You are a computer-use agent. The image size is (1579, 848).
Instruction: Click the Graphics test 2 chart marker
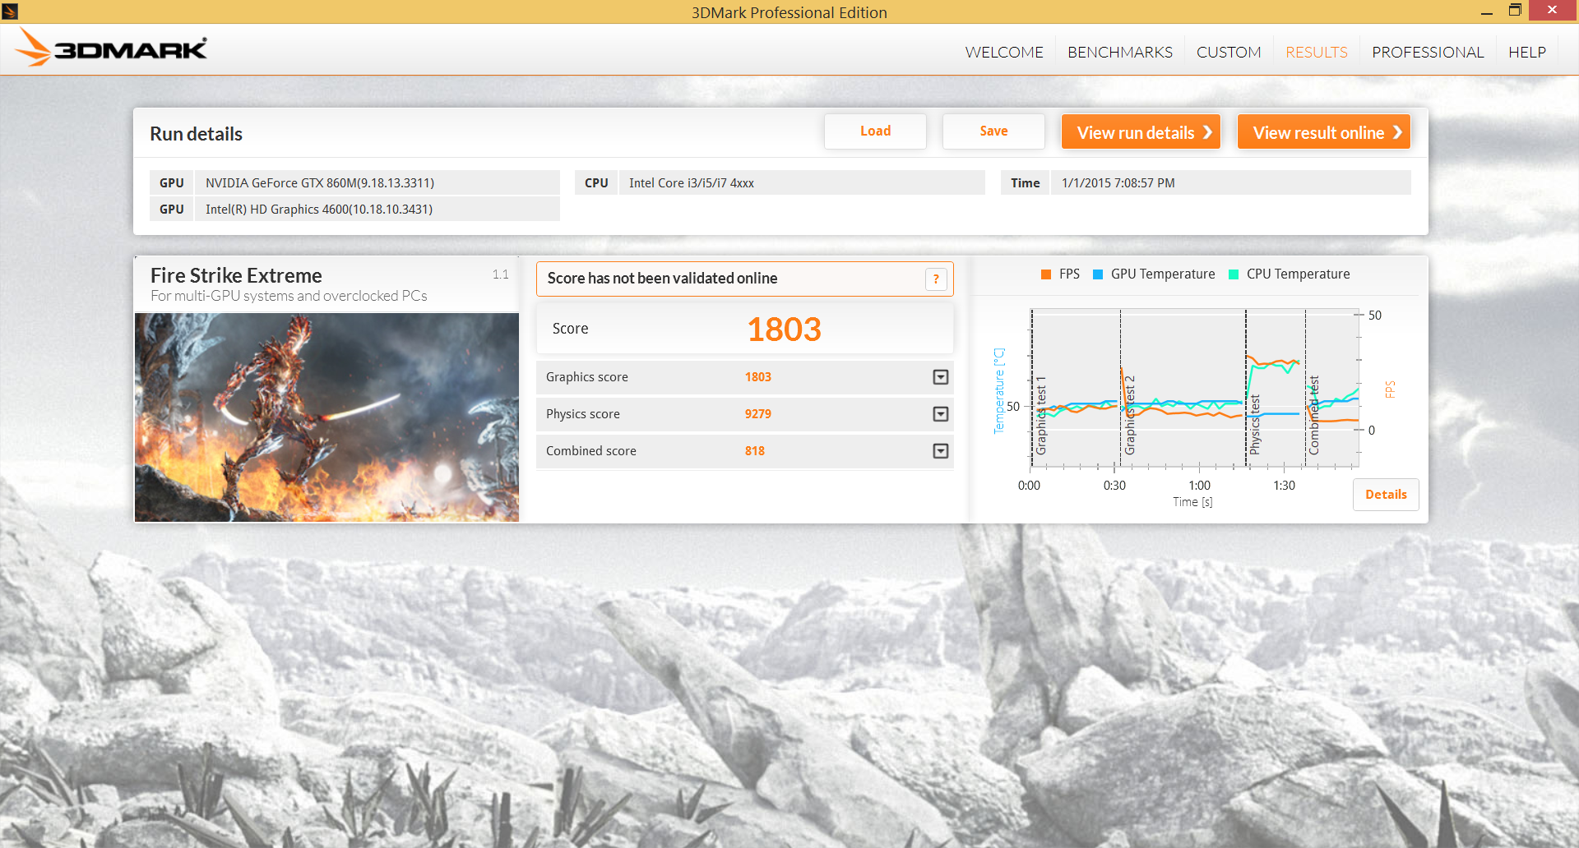pyautogui.click(x=1130, y=416)
